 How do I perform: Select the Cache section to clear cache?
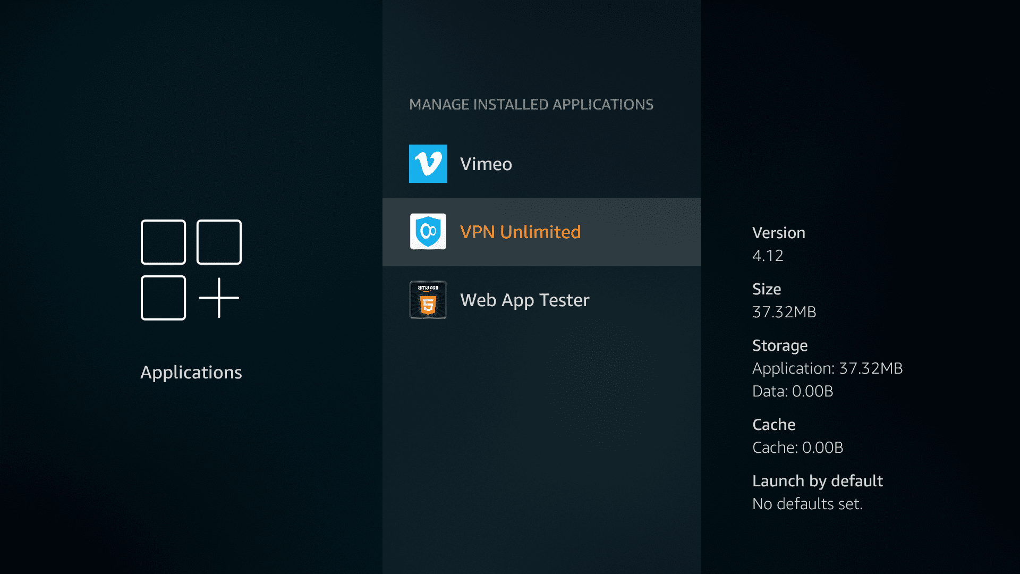pos(773,425)
